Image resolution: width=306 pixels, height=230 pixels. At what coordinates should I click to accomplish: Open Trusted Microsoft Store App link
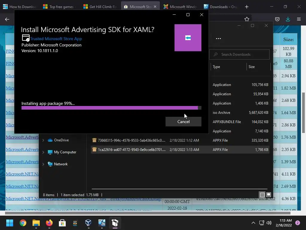coord(56,39)
